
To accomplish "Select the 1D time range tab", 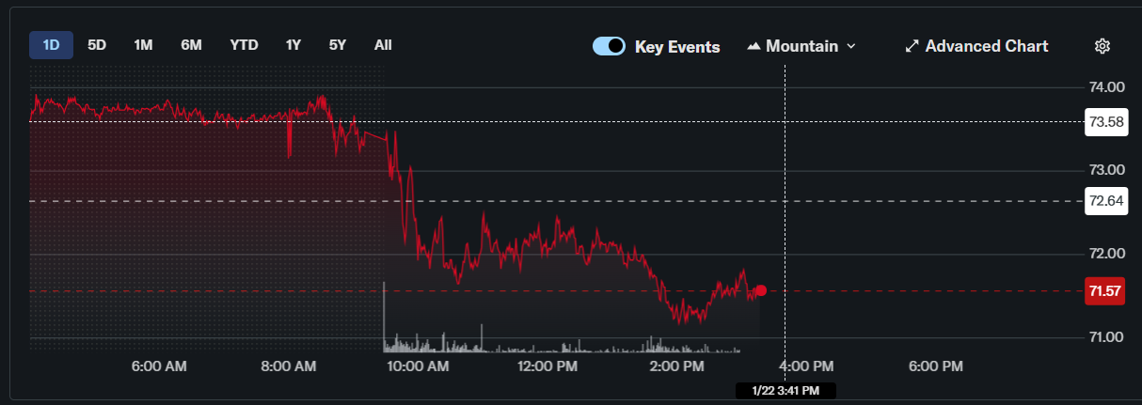I will click(x=51, y=45).
